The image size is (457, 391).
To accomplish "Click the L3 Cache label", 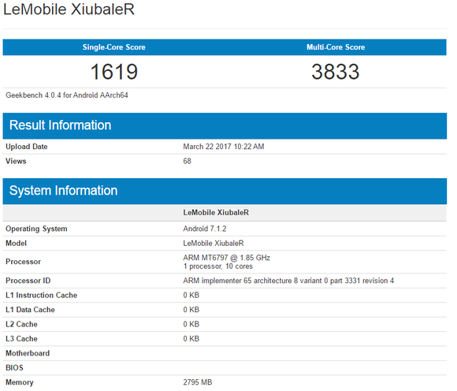I will (x=21, y=339).
